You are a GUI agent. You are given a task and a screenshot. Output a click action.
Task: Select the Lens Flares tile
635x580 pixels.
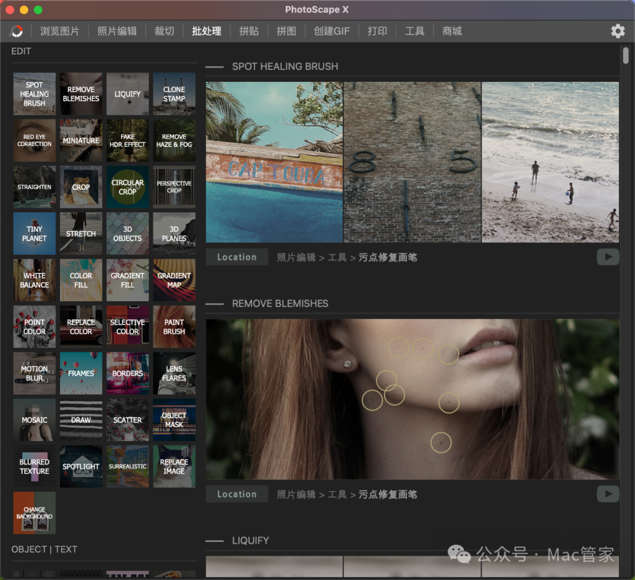tap(174, 374)
